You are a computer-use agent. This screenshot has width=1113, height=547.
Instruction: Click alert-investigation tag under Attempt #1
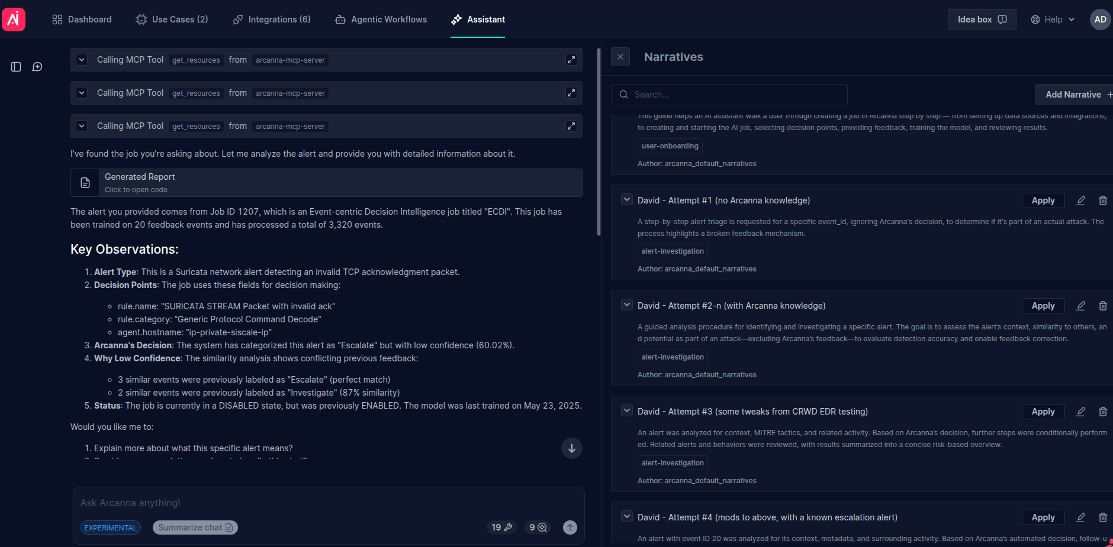pos(673,251)
